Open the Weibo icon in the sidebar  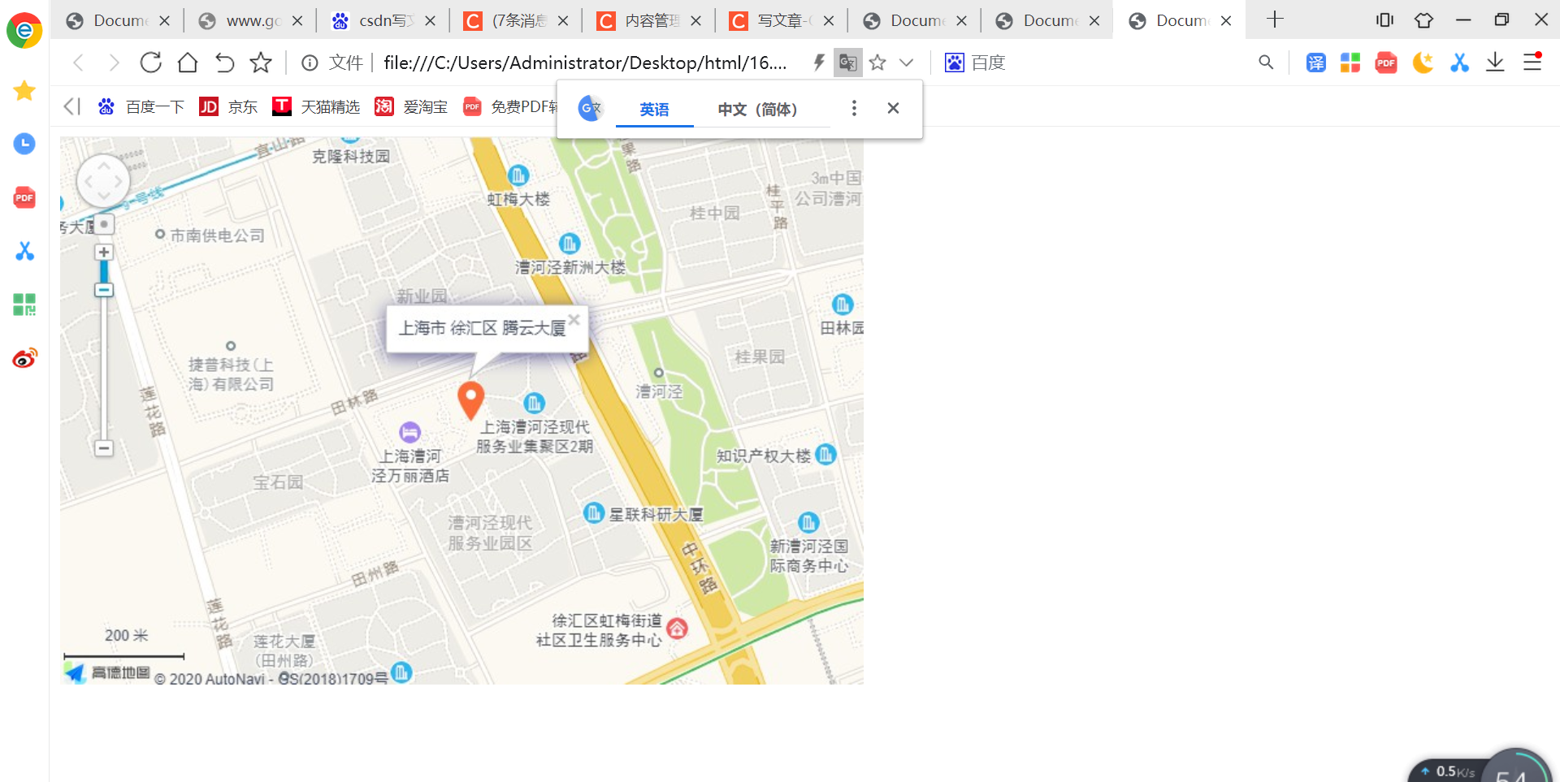[24, 357]
